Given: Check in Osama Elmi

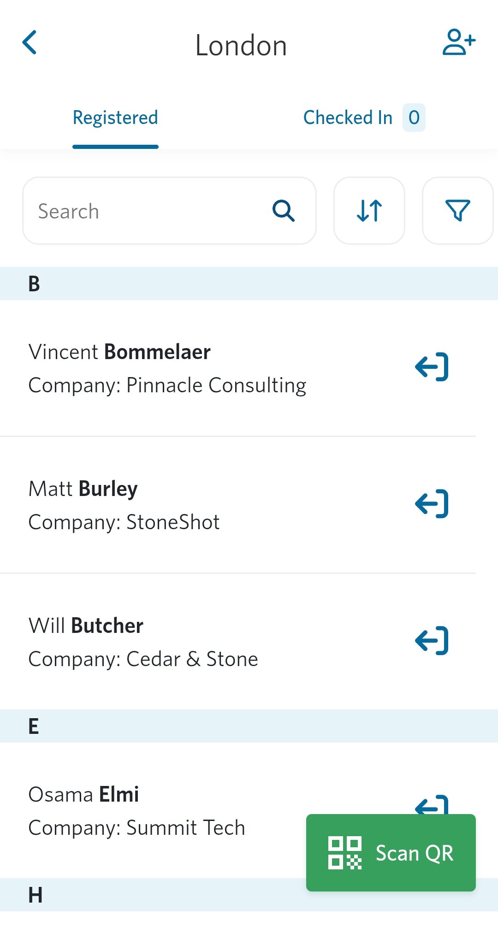Looking at the screenshot, I should click(432, 804).
